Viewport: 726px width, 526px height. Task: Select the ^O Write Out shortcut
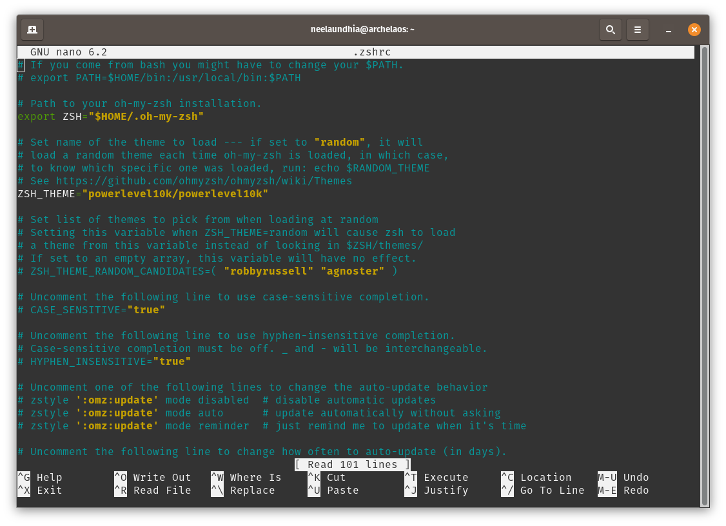153,478
